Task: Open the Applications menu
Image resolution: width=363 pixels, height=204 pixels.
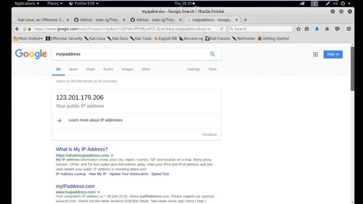Action: tap(27, 3)
